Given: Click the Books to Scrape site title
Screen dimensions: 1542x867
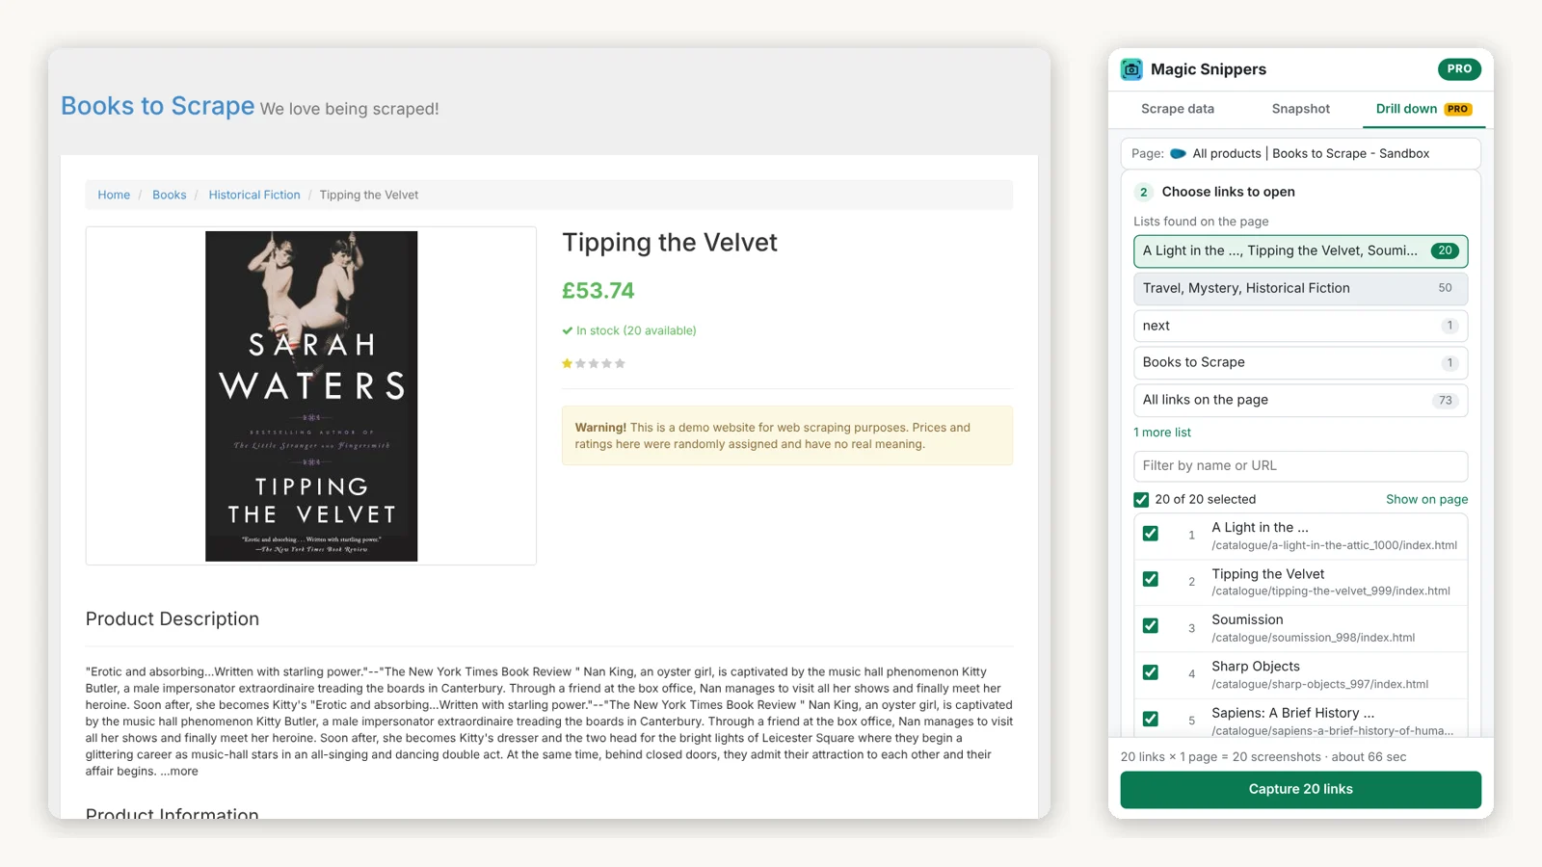Looking at the screenshot, I should (158, 106).
